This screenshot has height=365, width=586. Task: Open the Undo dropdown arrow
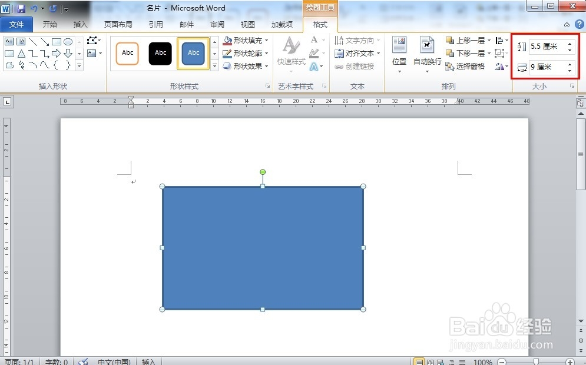coord(41,8)
